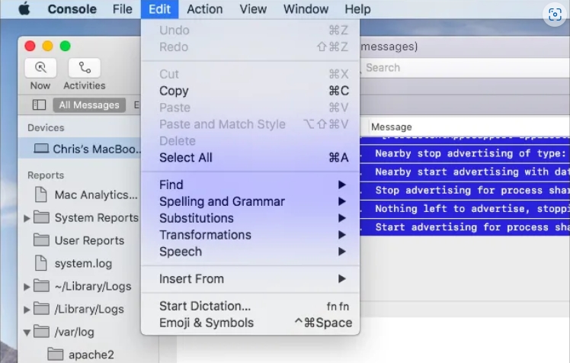Expand ~/Library/Logs disclosure triangle
This screenshot has height=363, width=570.
coord(27,286)
